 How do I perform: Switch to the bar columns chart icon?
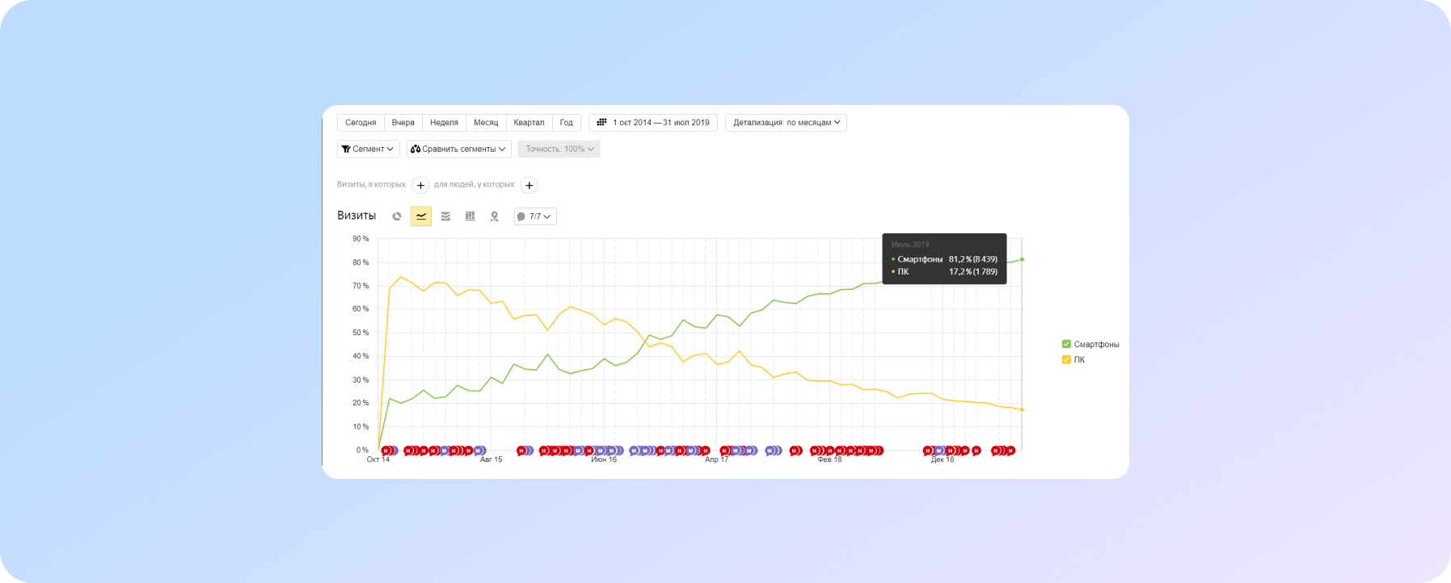(470, 216)
